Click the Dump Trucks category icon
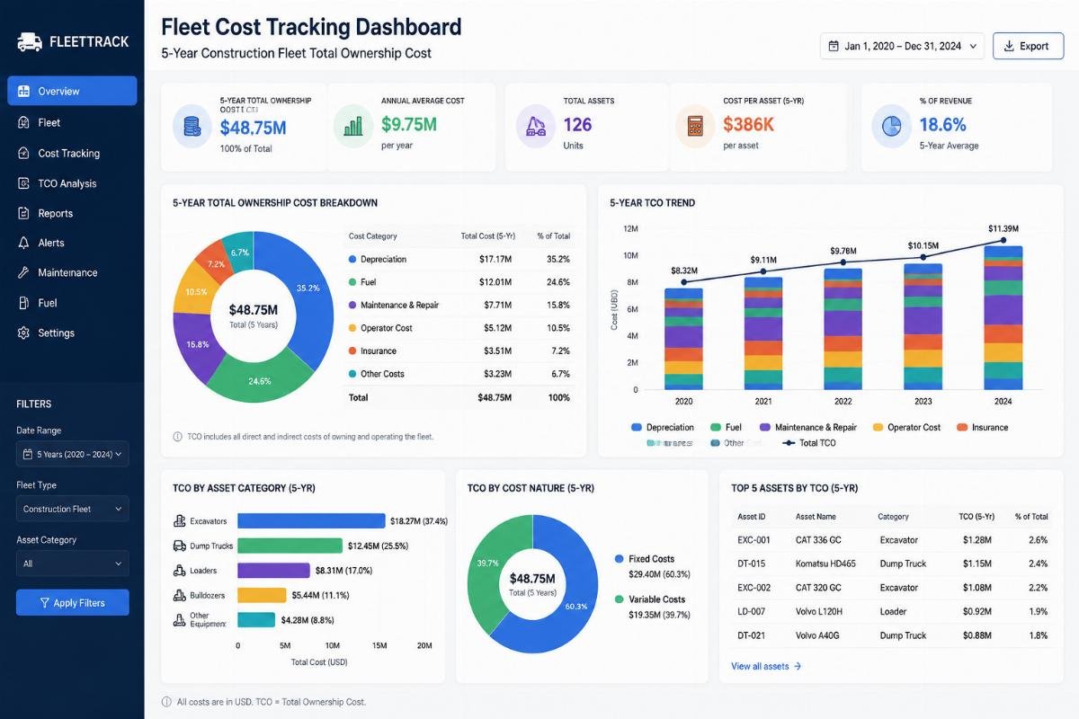1079x719 pixels. 178,546
